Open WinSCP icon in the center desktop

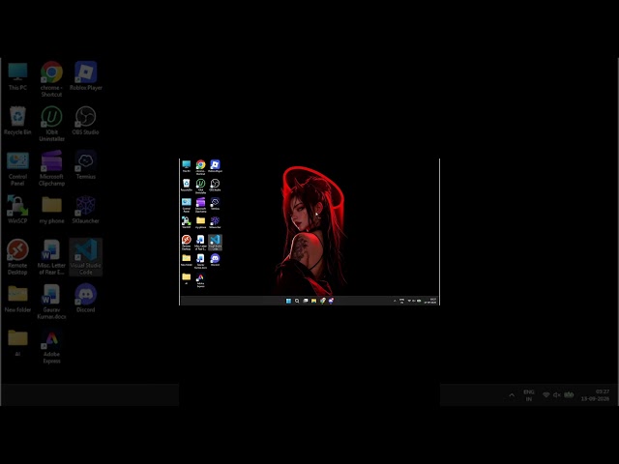click(187, 222)
